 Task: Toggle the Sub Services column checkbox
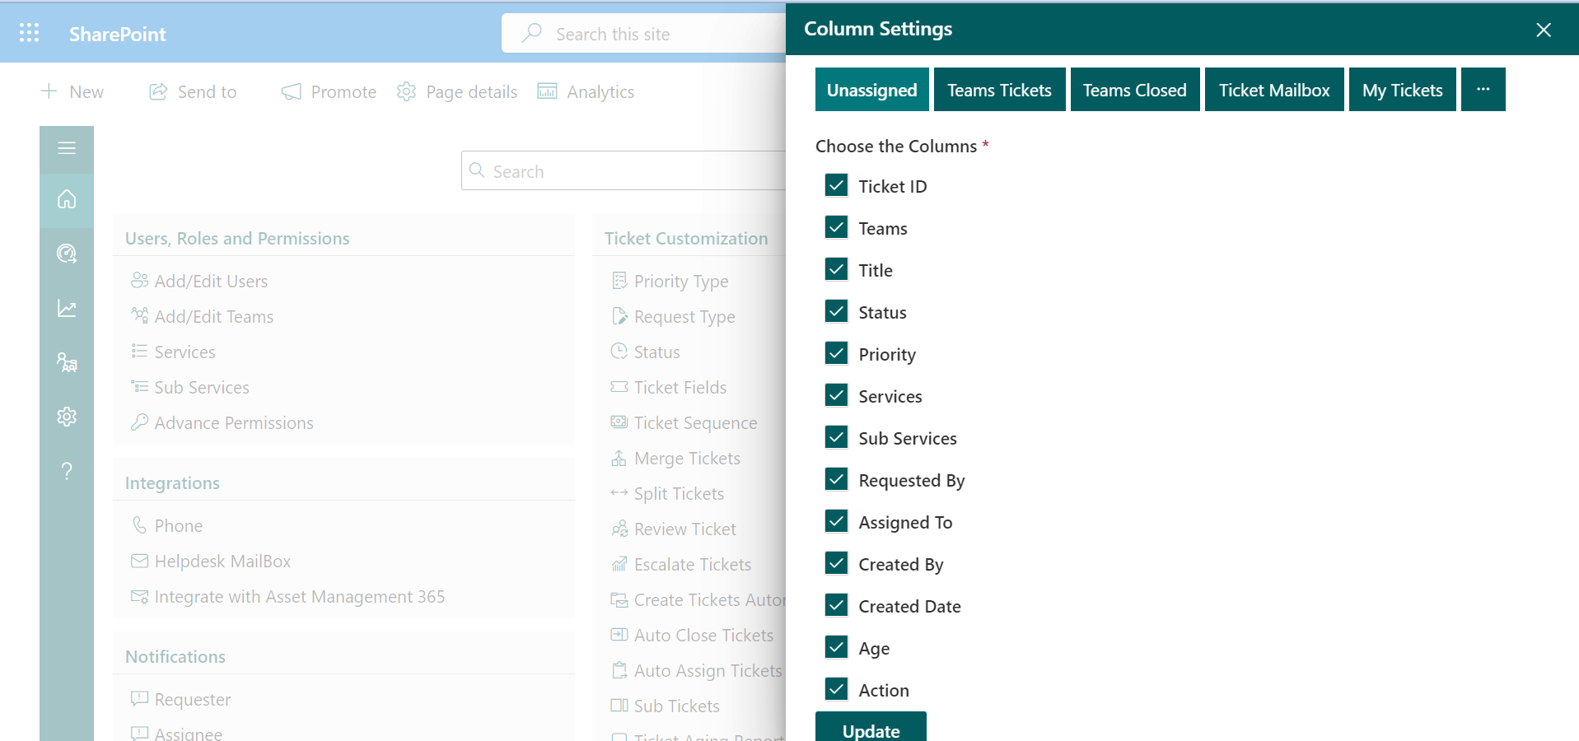pos(837,437)
